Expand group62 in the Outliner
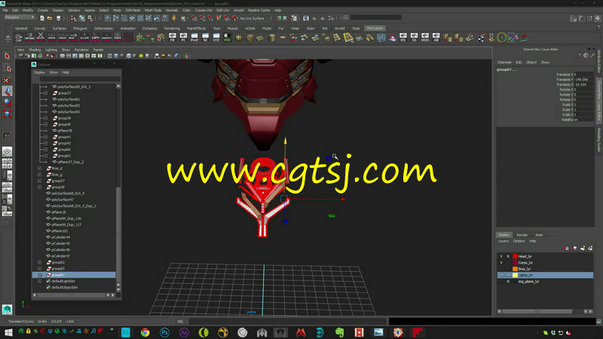Screen dimensions: 603x339 click(40, 262)
